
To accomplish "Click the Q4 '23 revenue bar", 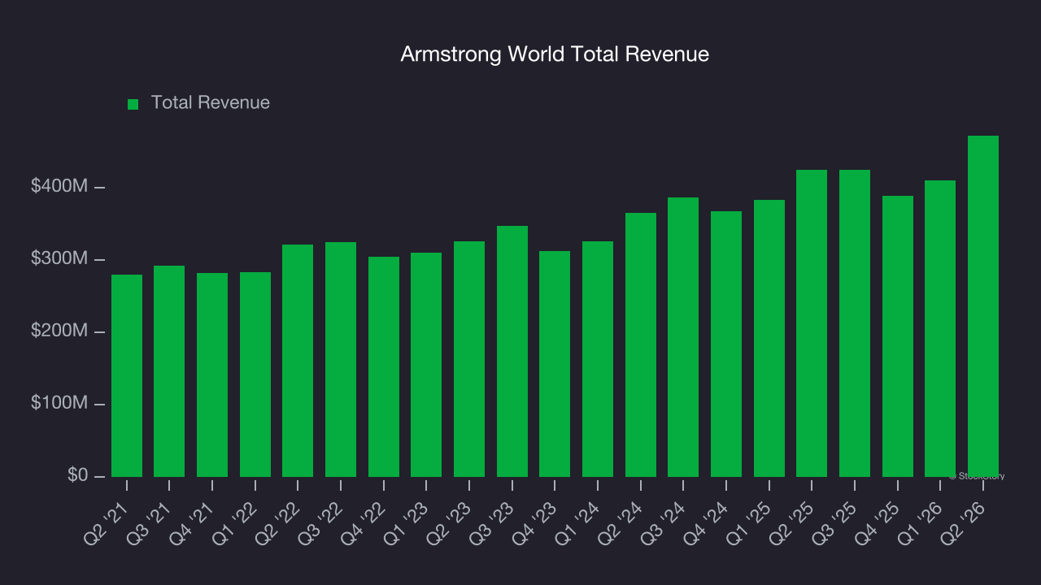I will click(555, 364).
